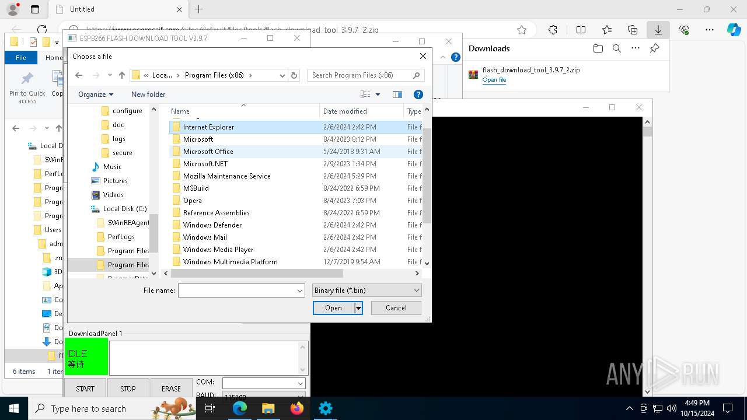The image size is (747, 420).
Task: Open the file dialog help question icon
Action: [418, 94]
